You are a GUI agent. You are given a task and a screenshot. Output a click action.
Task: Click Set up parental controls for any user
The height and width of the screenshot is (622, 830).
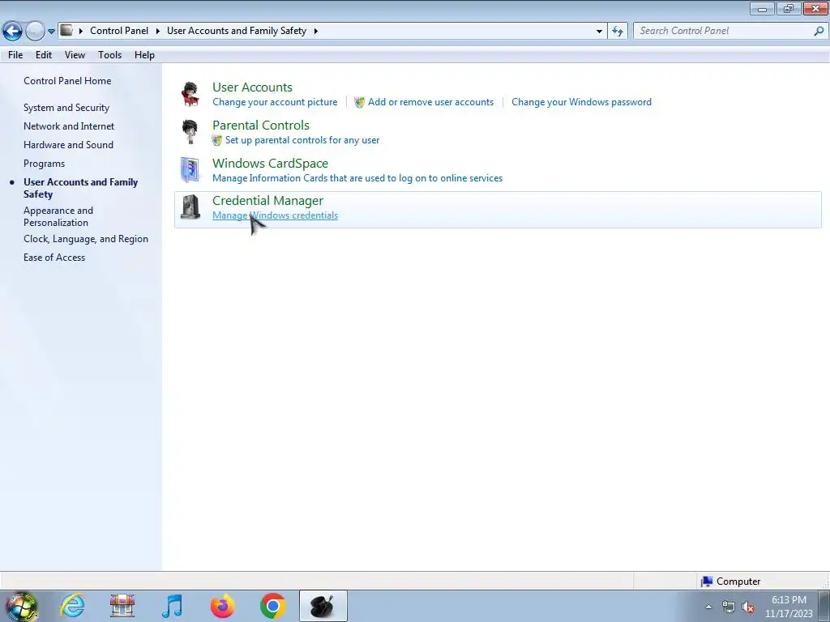(x=302, y=140)
